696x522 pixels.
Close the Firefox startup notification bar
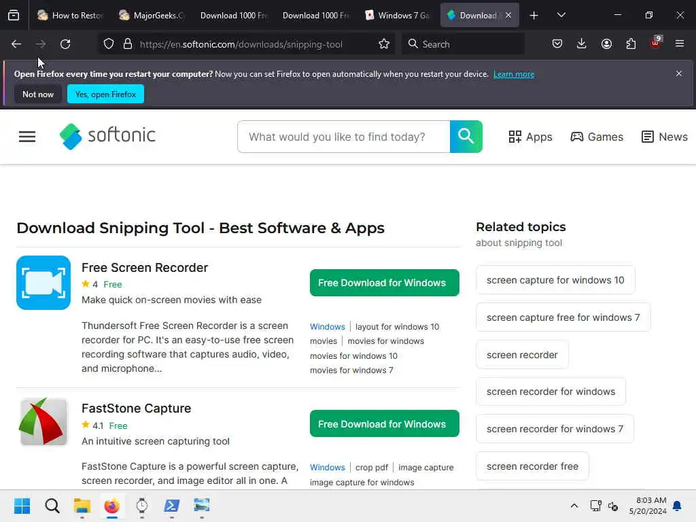679,73
